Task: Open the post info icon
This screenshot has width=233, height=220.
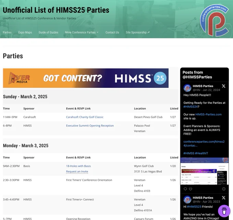Action: point(224,189)
